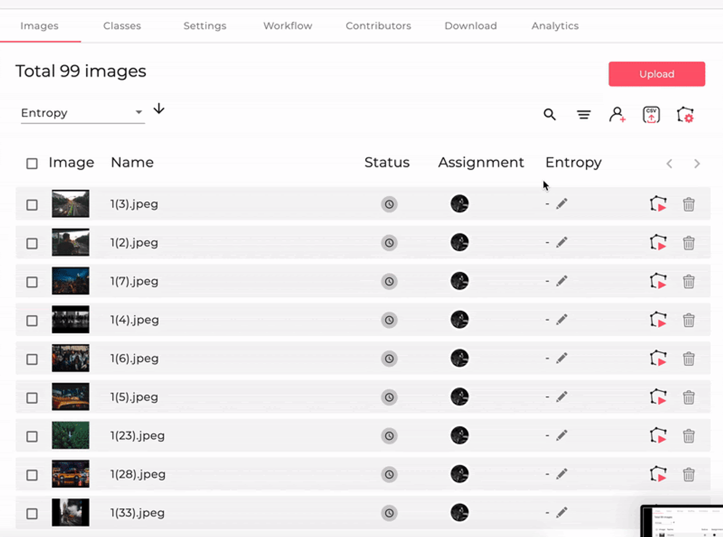
Task: Open the Entropy sort dropdown
Action: point(82,113)
